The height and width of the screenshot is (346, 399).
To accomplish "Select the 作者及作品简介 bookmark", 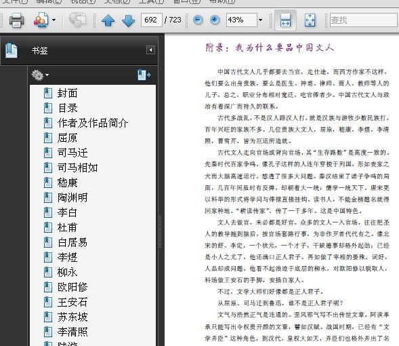I will click(x=93, y=123).
